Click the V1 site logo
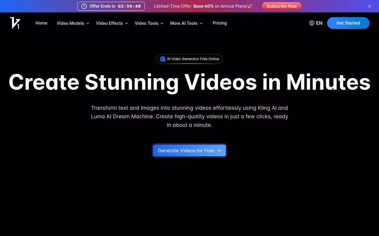Viewport: 379px width, 236px height. click(15, 23)
